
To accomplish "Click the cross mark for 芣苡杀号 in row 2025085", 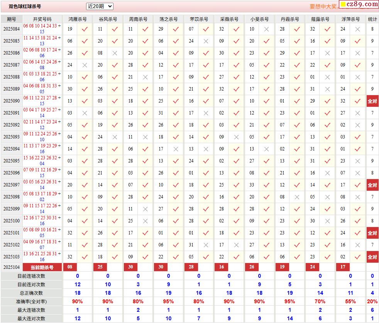I will [x=206, y=41].
